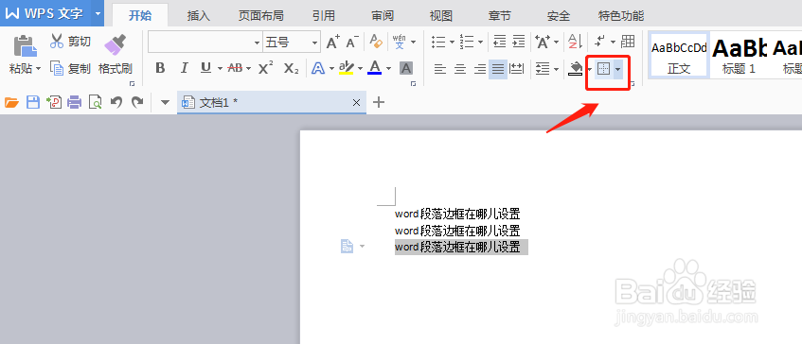Insert table grid icon
802x344 pixels.
click(628, 42)
